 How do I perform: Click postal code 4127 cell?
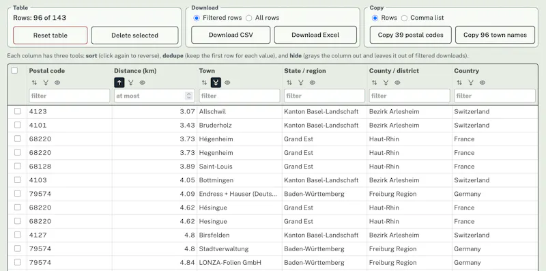pyautogui.click(x=70, y=235)
